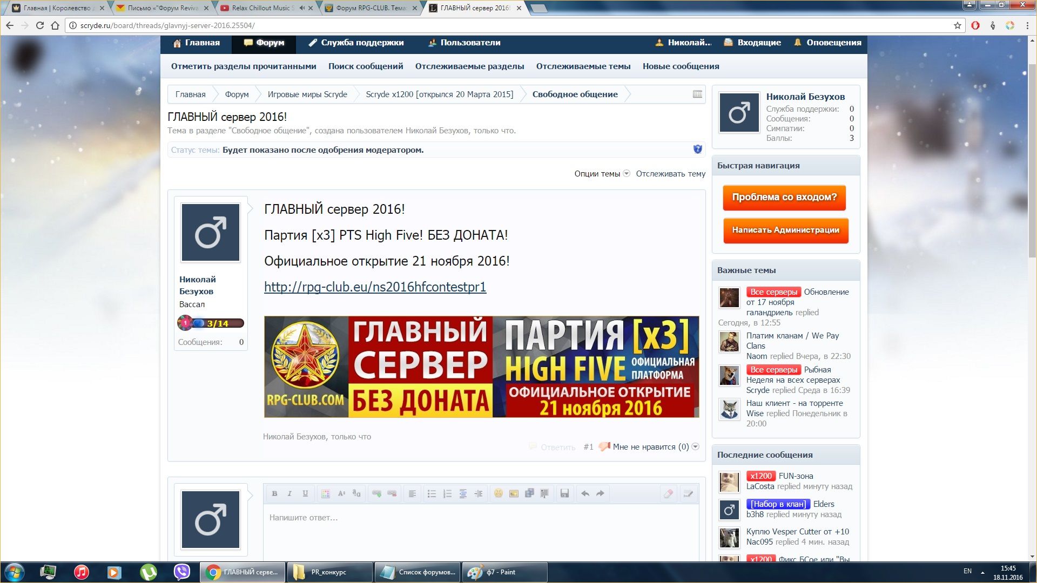This screenshot has width=1037, height=583.
Task: Toggle underline formatting in reply editor
Action: pos(305,493)
